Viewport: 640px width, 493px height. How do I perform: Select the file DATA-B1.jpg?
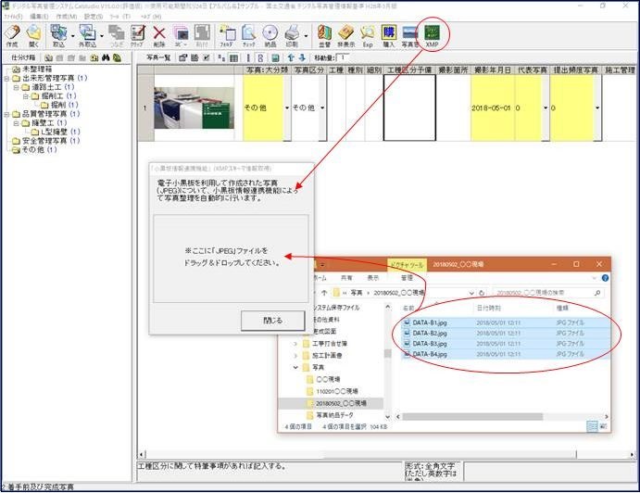(x=429, y=321)
